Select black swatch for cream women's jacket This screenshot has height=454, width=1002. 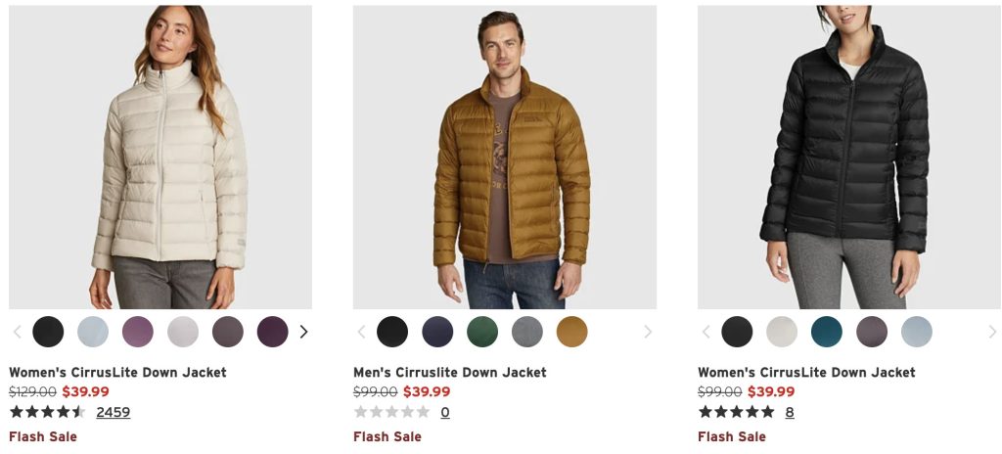click(x=48, y=332)
